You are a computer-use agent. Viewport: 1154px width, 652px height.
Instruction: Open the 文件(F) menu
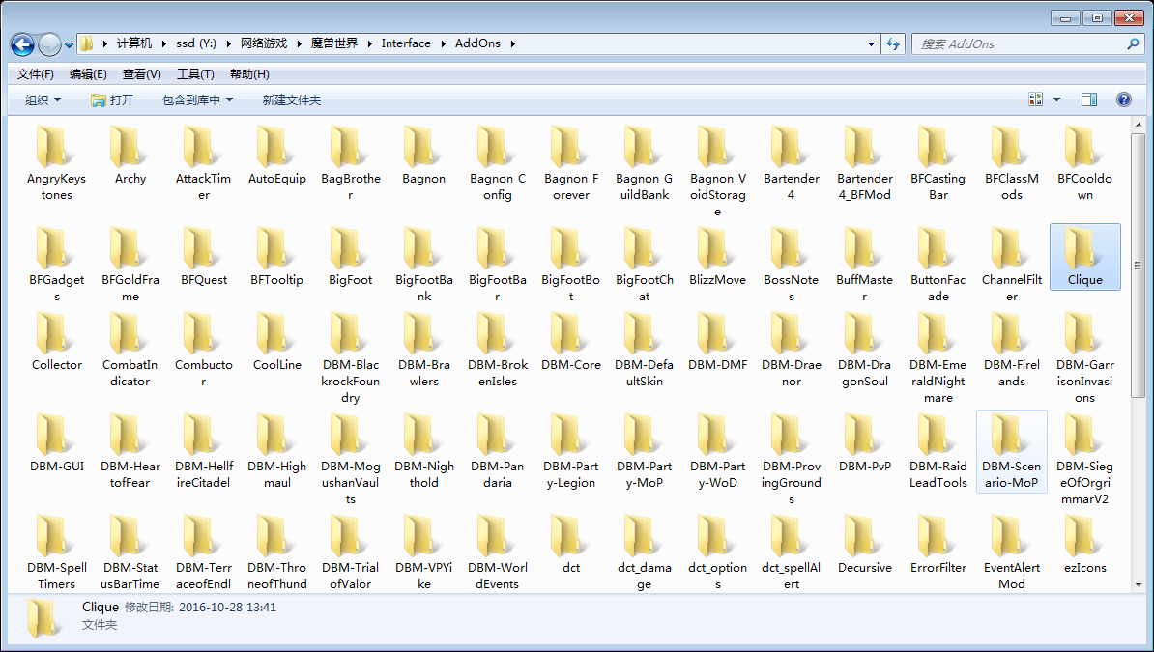click(36, 74)
